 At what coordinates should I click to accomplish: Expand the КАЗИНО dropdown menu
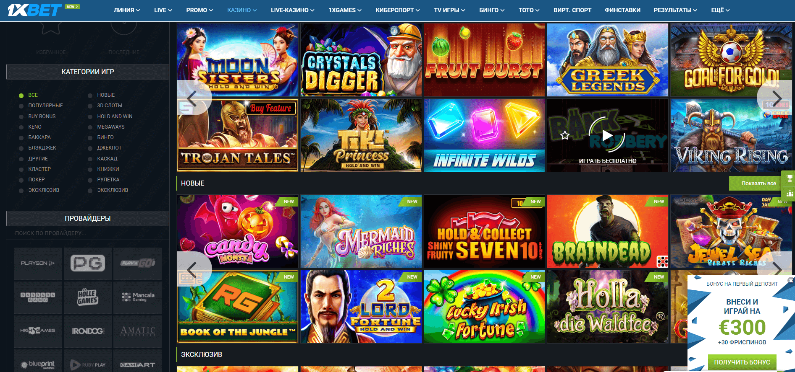coord(242,10)
